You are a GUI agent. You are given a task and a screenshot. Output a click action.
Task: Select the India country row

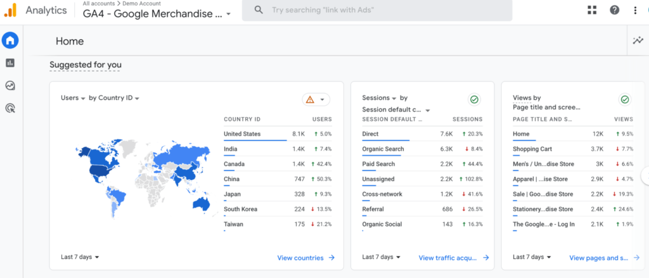278,149
